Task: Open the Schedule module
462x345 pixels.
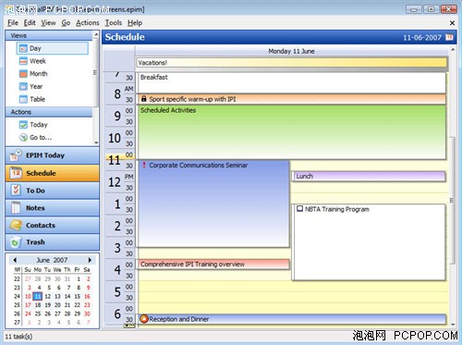Action: [53, 173]
